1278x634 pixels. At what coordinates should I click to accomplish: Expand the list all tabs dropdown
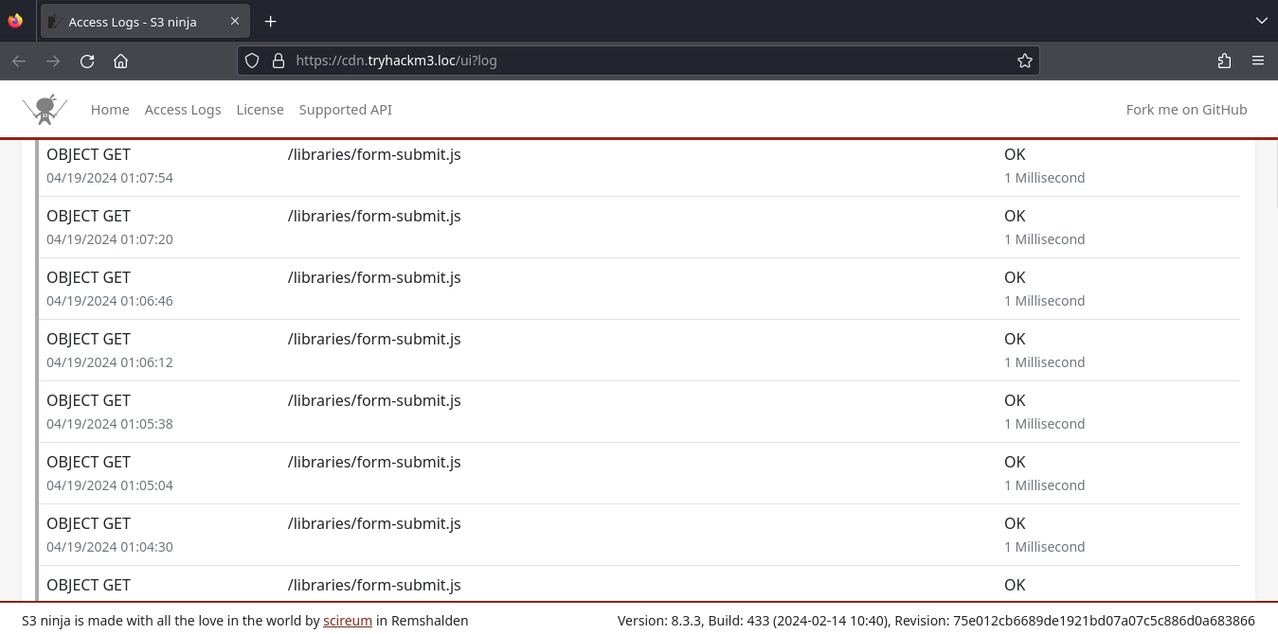click(x=1261, y=21)
